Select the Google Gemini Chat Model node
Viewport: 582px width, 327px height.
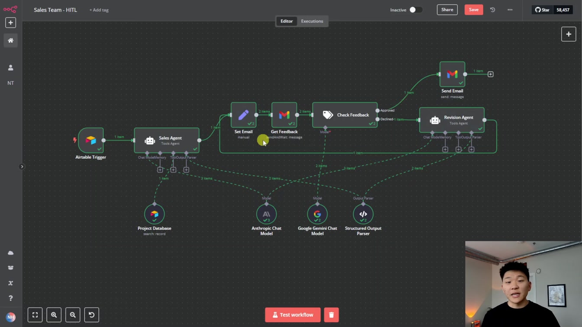(317, 214)
